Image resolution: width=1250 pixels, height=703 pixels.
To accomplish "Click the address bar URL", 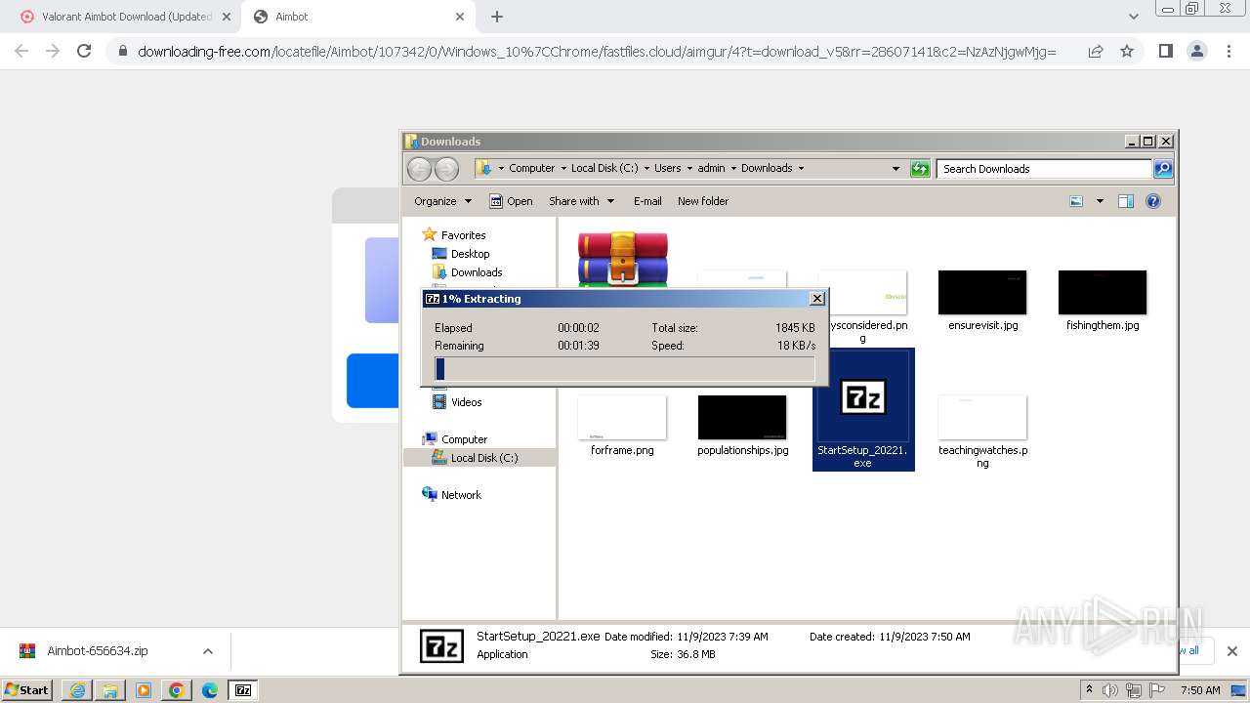I will pyautogui.click(x=597, y=51).
